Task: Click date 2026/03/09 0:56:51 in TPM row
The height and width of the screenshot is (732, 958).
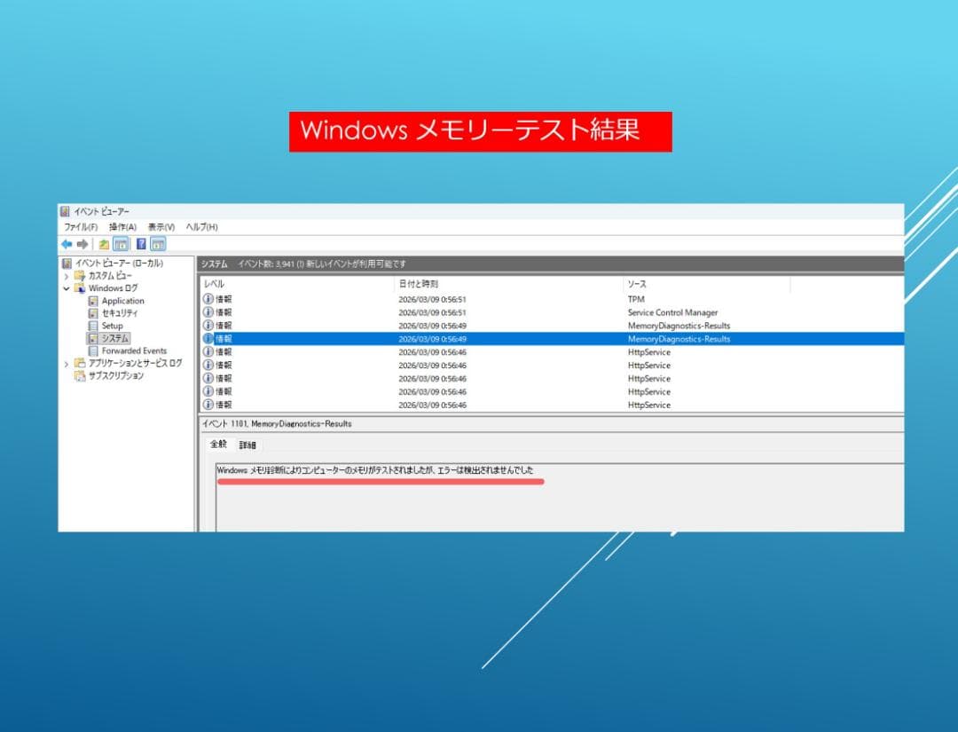Action: (433, 299)
